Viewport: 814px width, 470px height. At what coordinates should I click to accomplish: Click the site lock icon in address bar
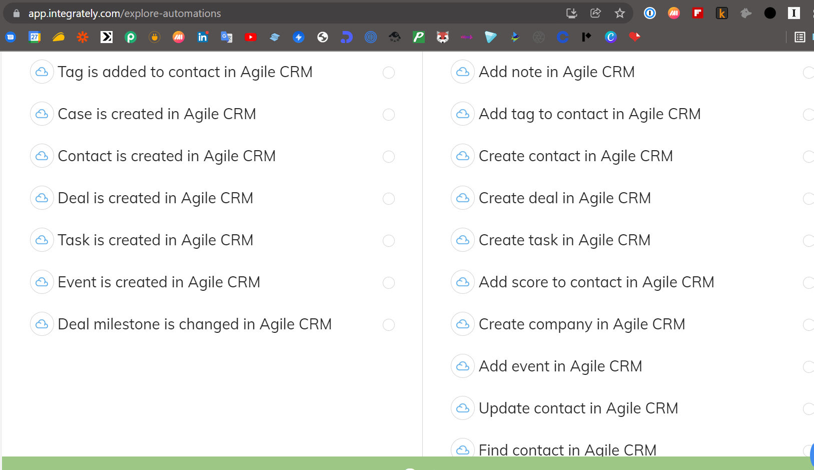pyautogui.click(x=16, y=14)
